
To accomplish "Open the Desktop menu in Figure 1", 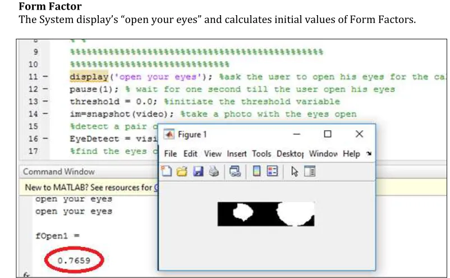I will (x=290, y=154).
